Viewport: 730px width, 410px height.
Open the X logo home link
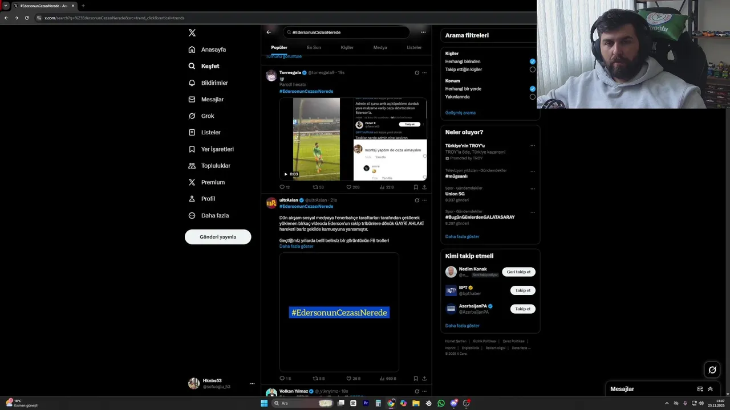pyautogui.click(x=192, y=33)
